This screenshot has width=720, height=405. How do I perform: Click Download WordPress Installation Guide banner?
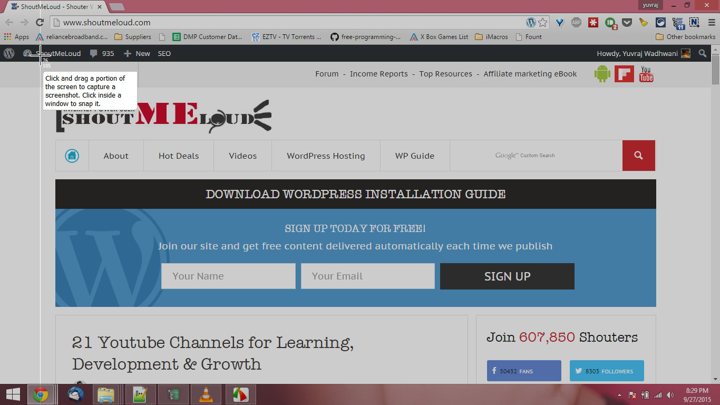(x=356, y=194)
